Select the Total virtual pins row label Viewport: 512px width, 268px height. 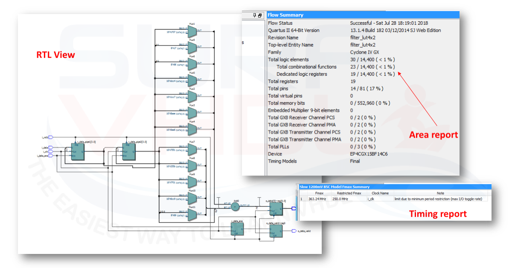coord(285,96)
